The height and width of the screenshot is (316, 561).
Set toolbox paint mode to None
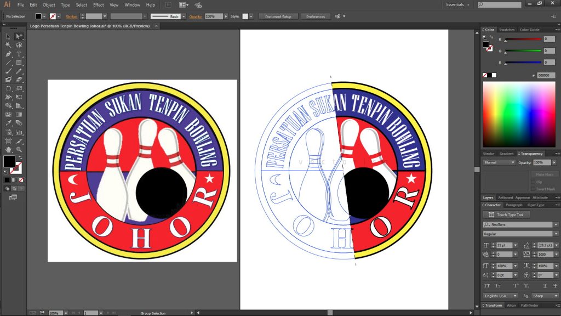click(21, 180)
